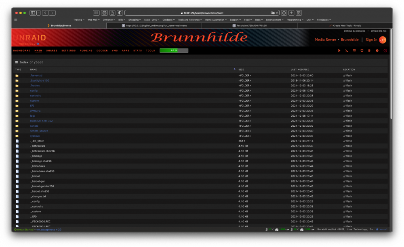The image size is (404, 247).
Task: Open the scripts_unused folder link
Action: [x=39, y=131]
